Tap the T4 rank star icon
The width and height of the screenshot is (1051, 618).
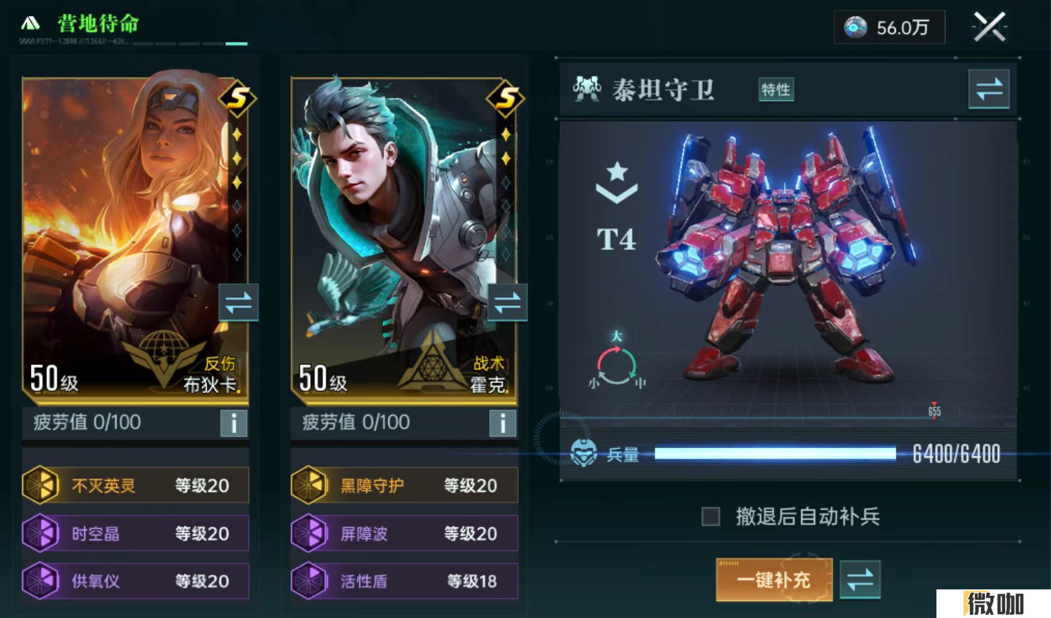point(617,182)
